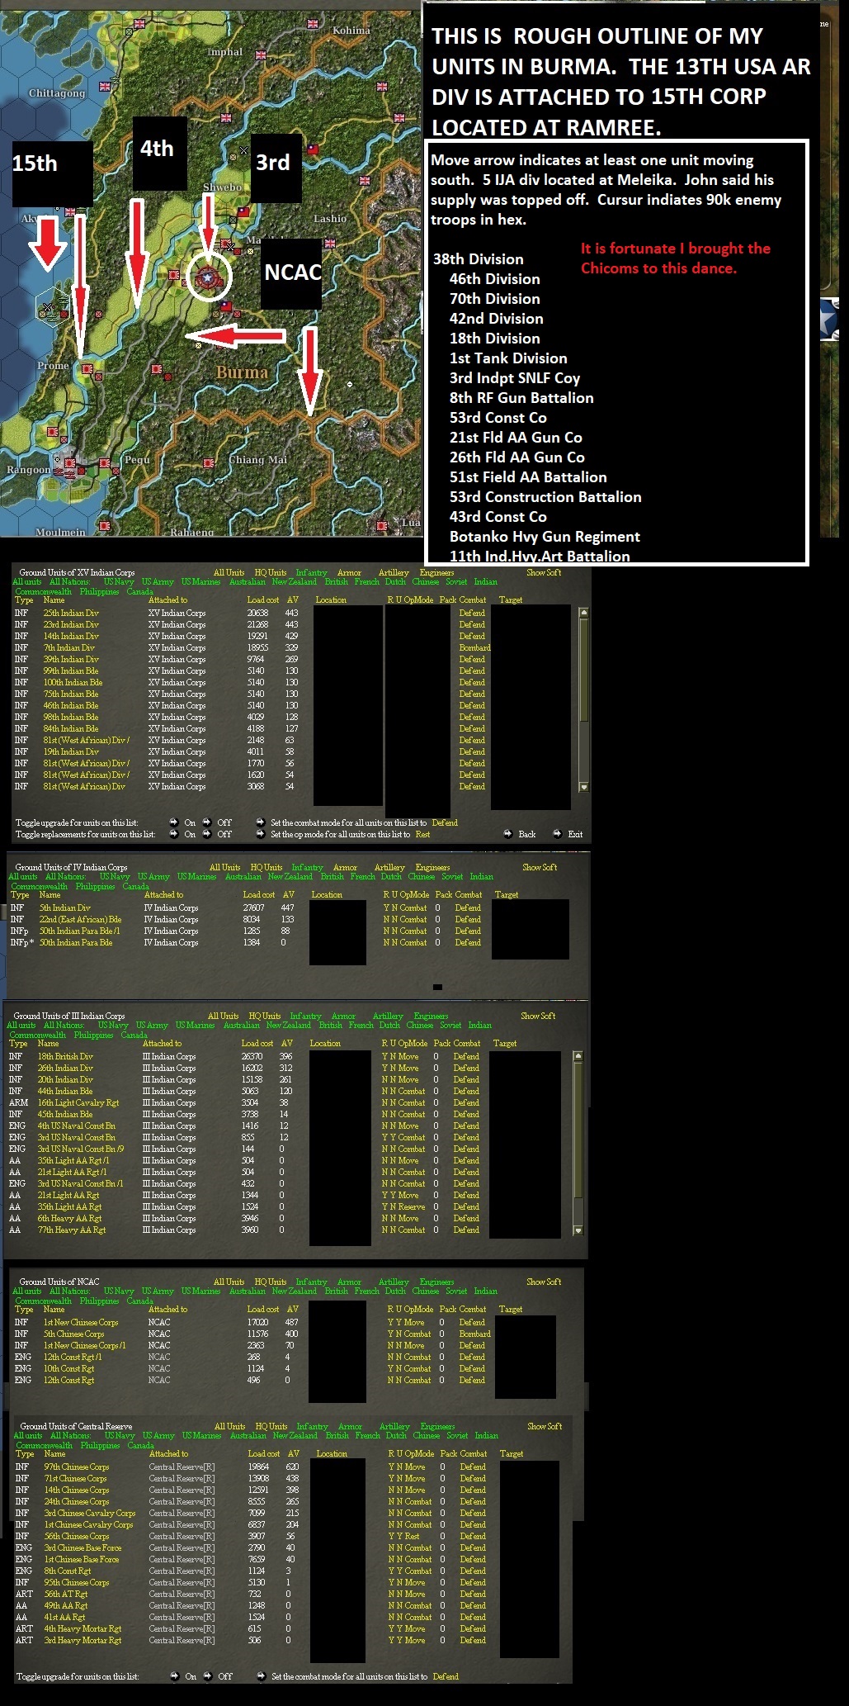Select the British flag unit at Imphal

[x=262, y=56]
